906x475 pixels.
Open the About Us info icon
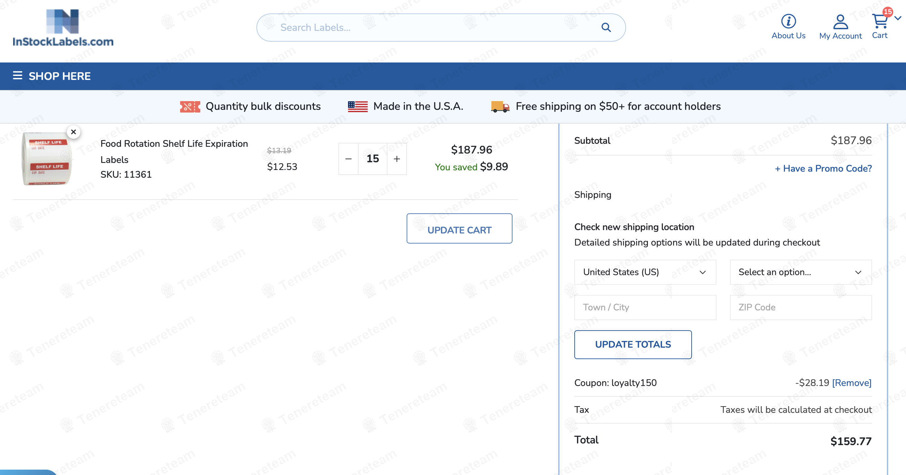[x=788, y=21]
